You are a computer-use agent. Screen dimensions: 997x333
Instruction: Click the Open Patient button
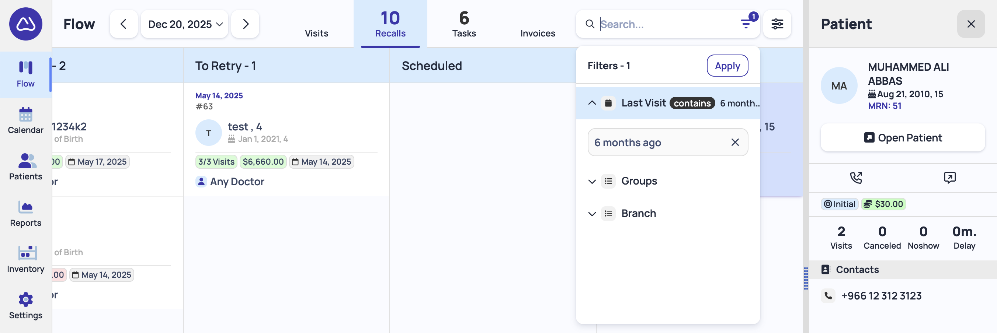[x=902, y=138]
